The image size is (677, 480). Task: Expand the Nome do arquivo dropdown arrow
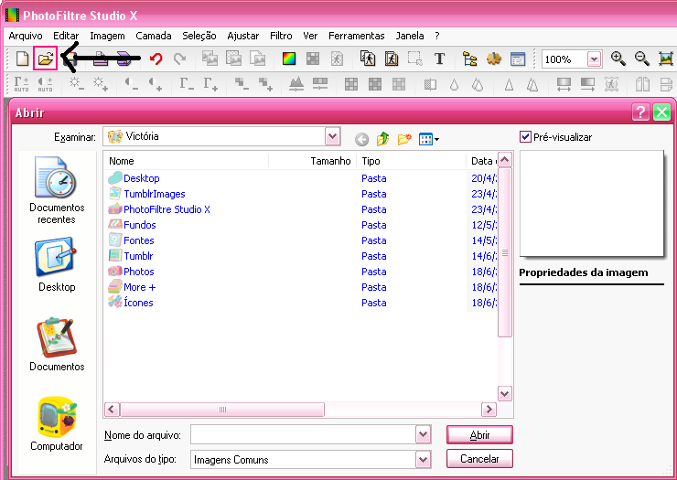coord(423,434)
